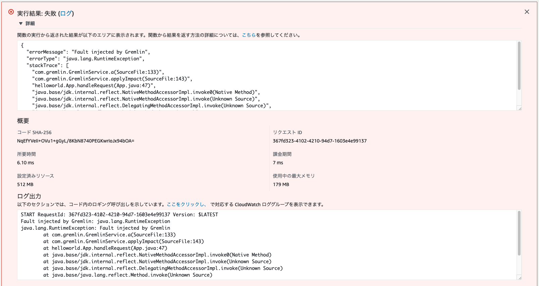The height and width of the screenshot is (286, 539).
Task: Click the errorMessage line in the result JSON
Action: click(88, 52)
